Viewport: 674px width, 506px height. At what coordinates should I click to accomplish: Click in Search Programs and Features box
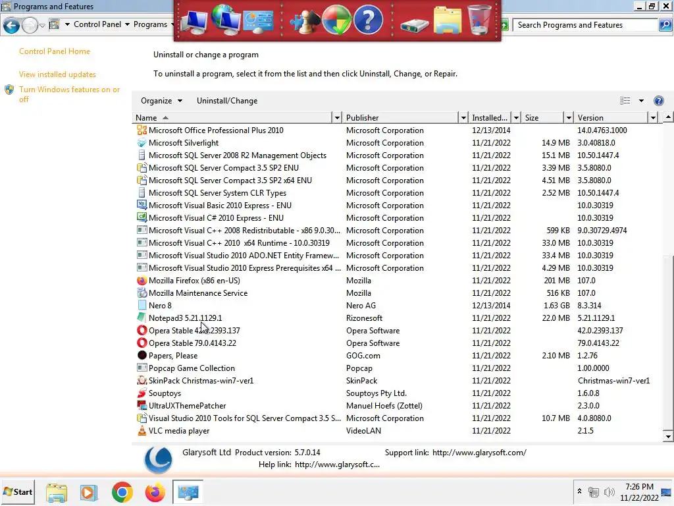[x=586, y=25]
